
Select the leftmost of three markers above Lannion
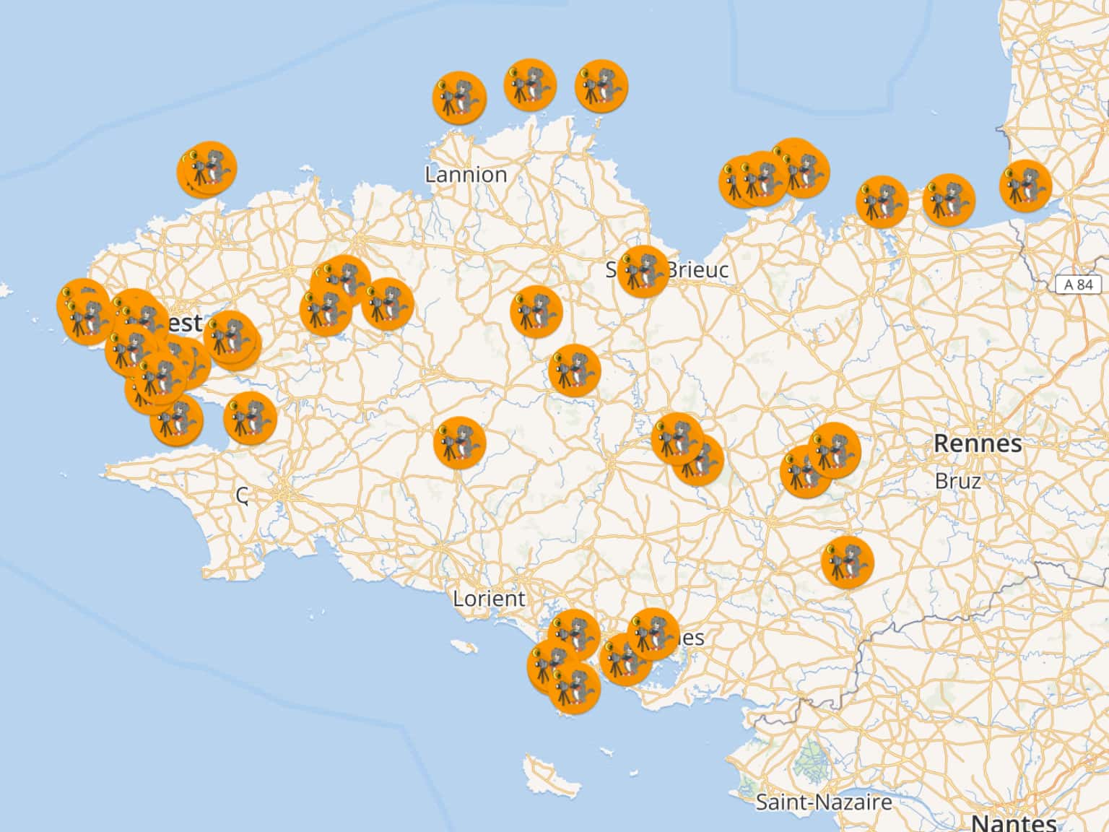point(459,97)
